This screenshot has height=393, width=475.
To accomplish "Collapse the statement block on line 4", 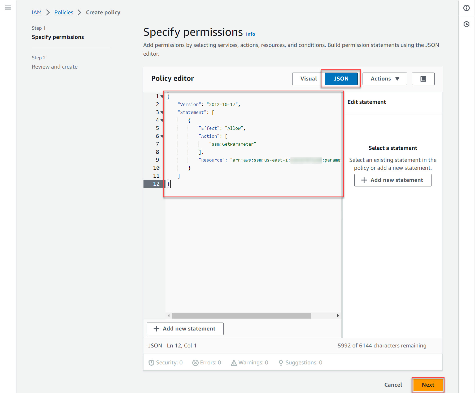I will [x=162, y=120].
